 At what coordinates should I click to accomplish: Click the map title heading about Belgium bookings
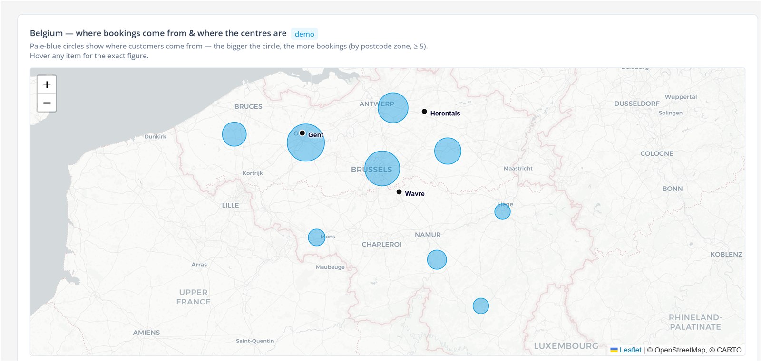tap(158, 33)
